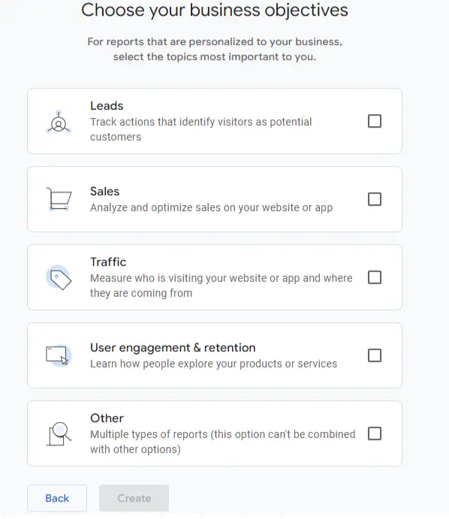This screenshot has height=519, width=449.
Task: Select the Sales card title
Action: click(104, 192)
